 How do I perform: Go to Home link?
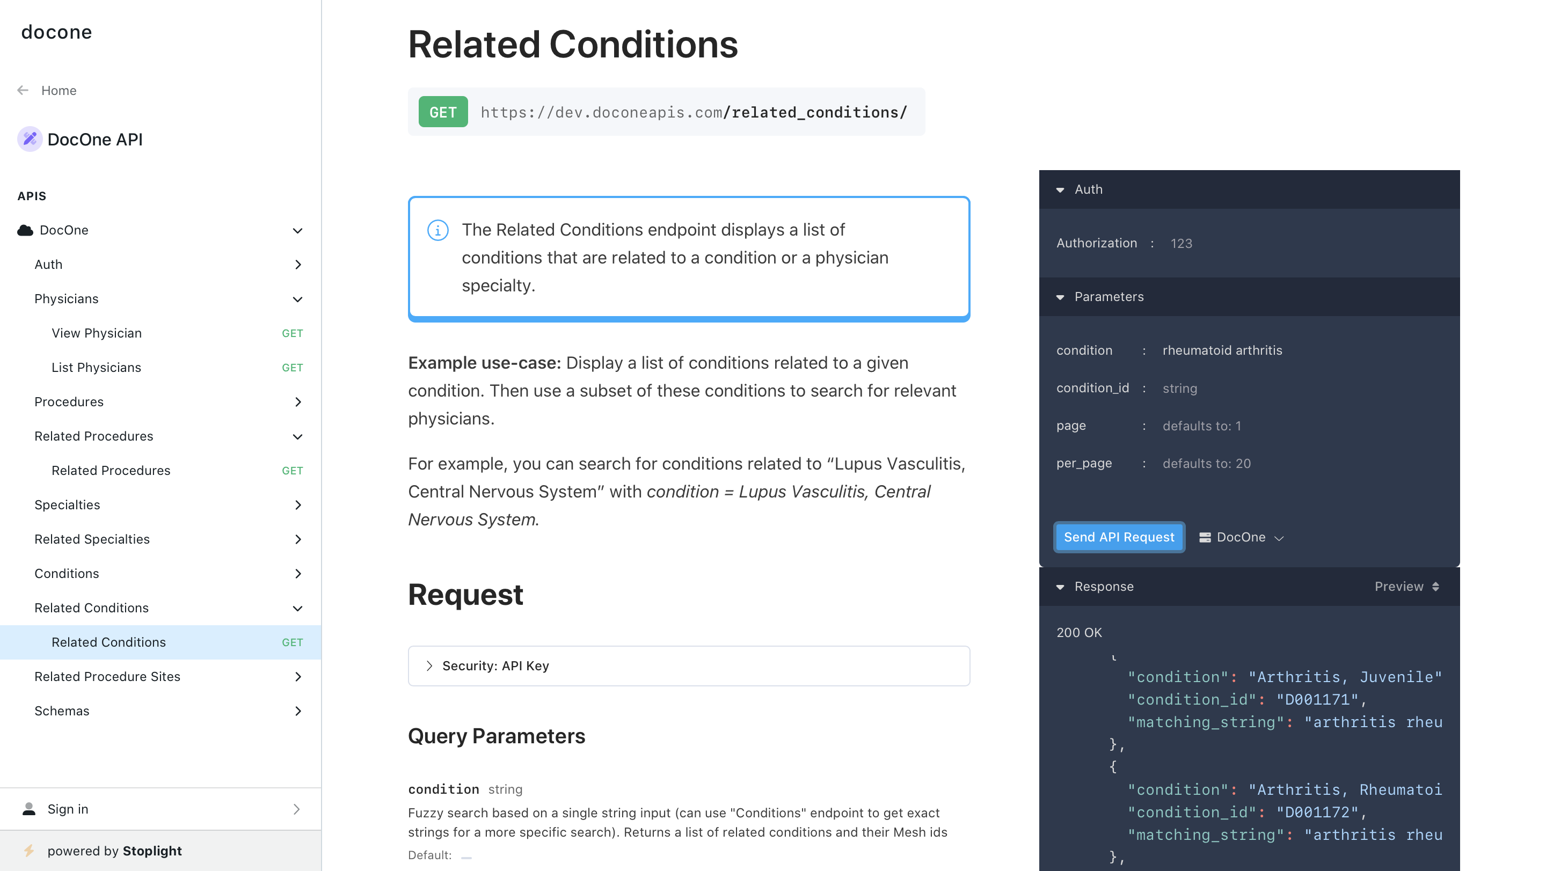59,90
